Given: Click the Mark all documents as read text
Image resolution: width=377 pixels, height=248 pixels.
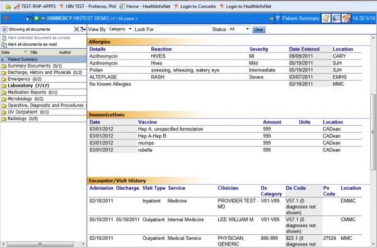Looking at the screenshot, I should tap(32, 44).
